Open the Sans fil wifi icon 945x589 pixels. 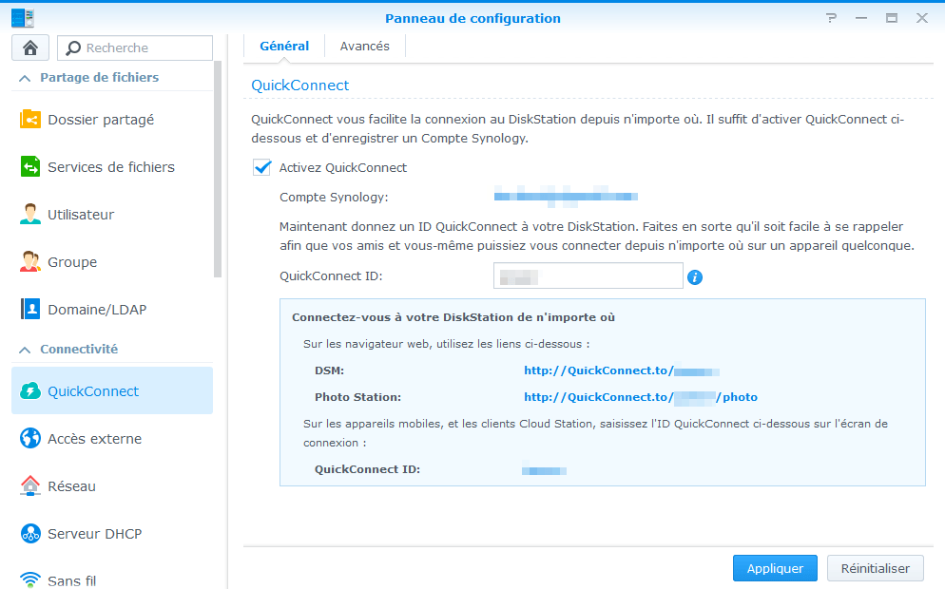30,579
